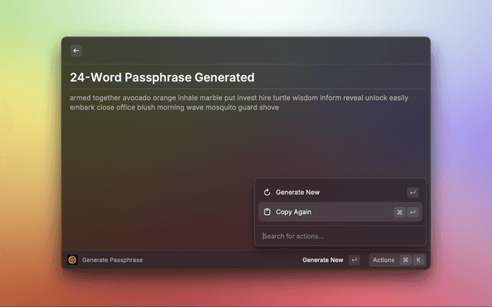Click the word 'armed' in the passphrase
The width and height of the screenshot is (492, 307).
click(79, 98)
